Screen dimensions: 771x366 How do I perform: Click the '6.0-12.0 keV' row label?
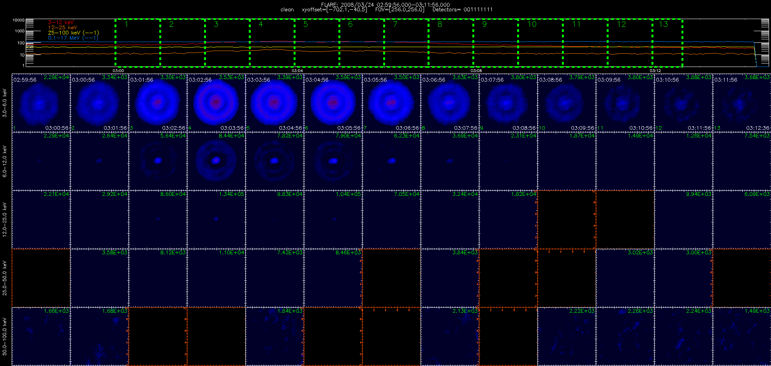click(x=5, y=161)
